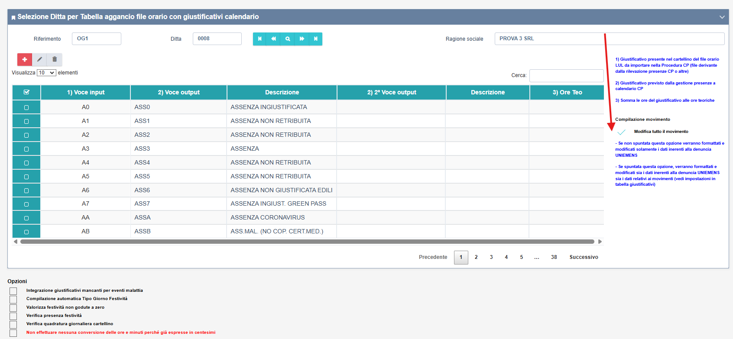Select the A0 row checkbox
Viewport: 733px width, 339px height.
click(26, 107)
